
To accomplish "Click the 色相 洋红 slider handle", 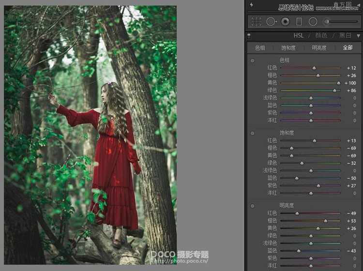I will click(311, 120).
